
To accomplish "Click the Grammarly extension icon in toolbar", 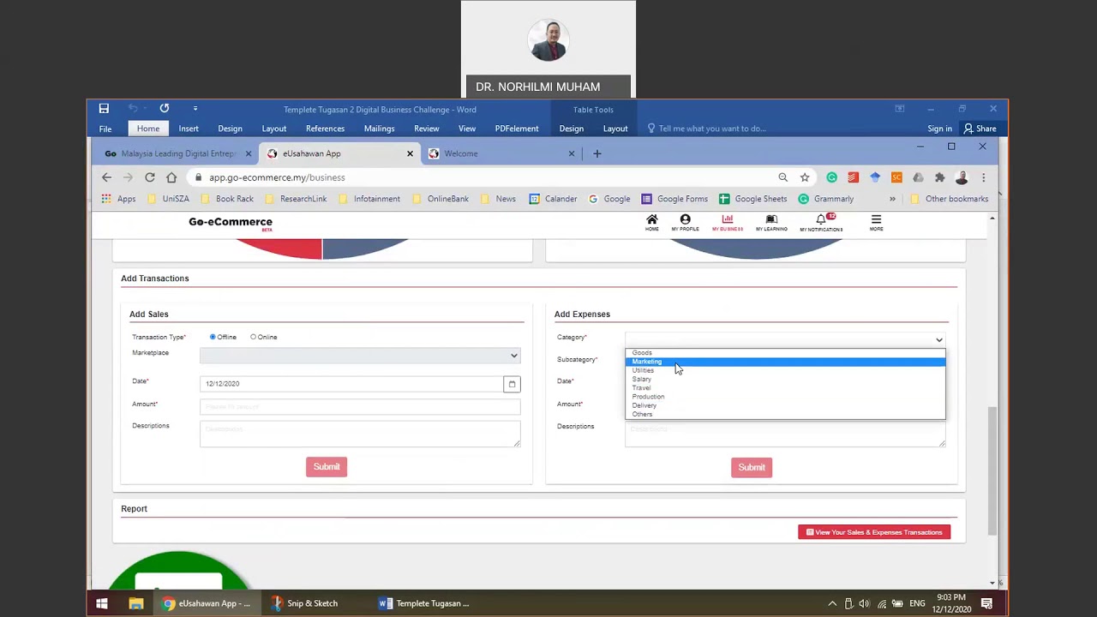I will pyautogui.click(x=832, y=177).
